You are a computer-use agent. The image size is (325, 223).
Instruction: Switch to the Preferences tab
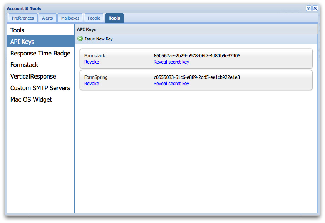click(23, 18)
